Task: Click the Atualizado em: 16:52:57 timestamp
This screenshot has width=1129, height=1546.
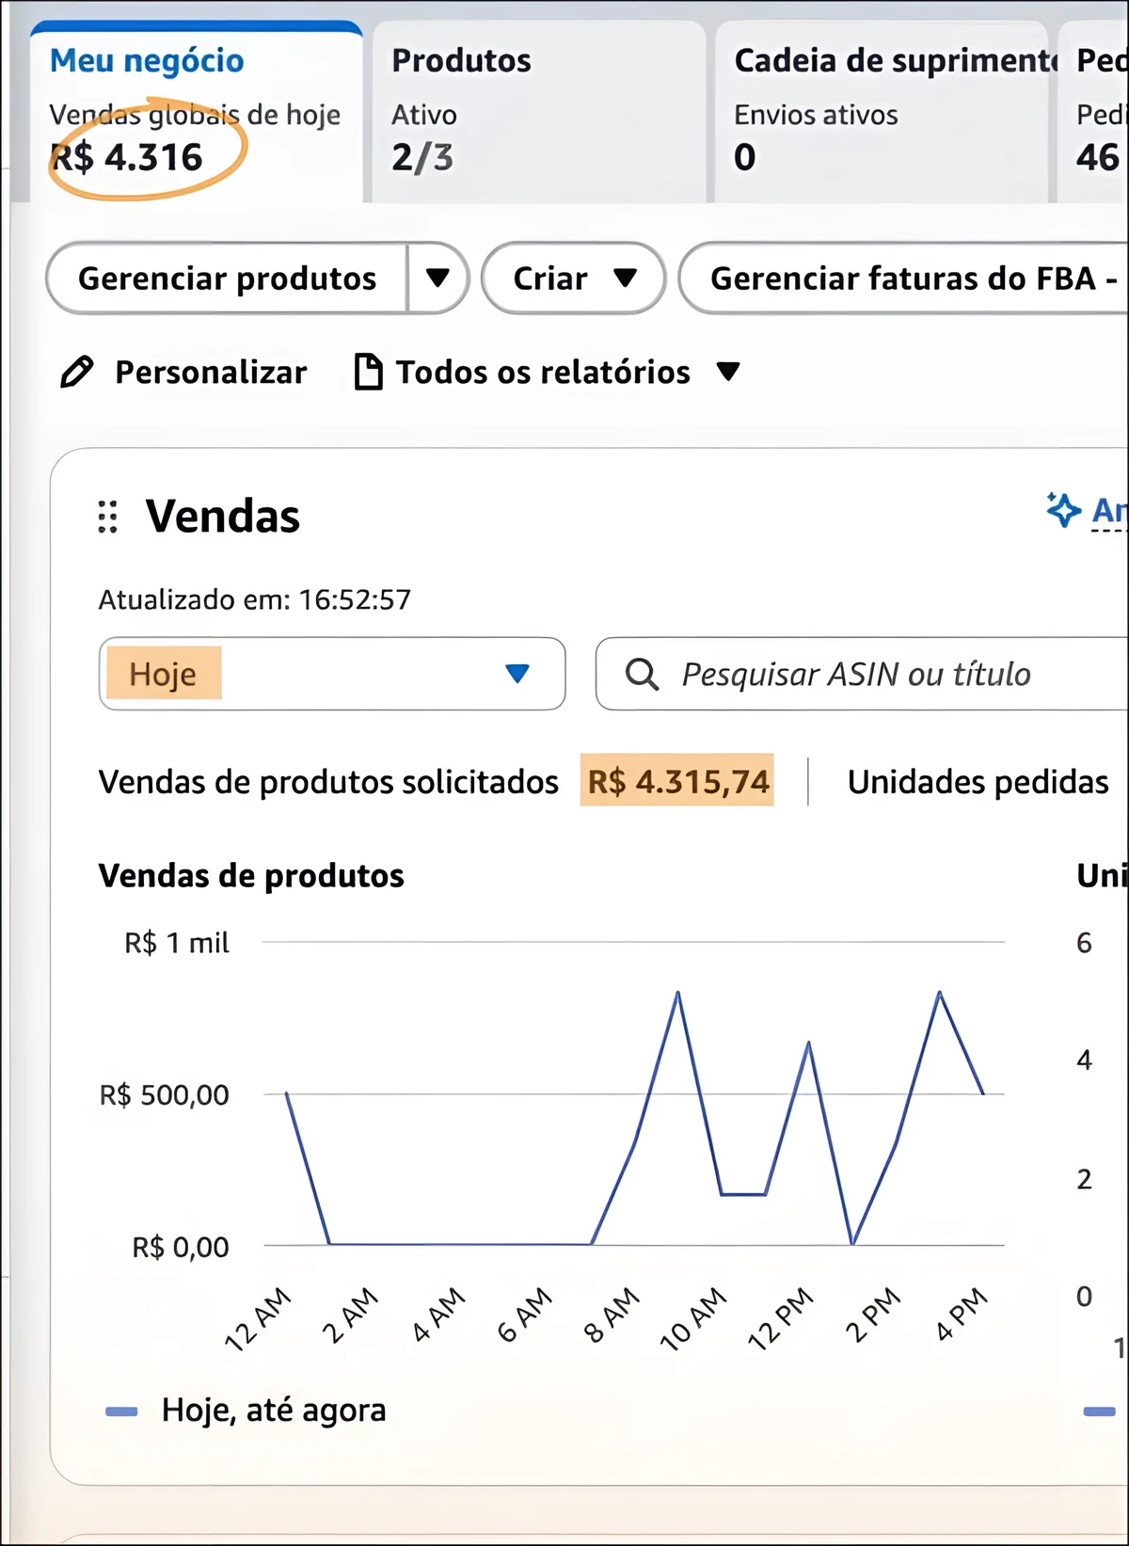Action: [x=255, y=600]
